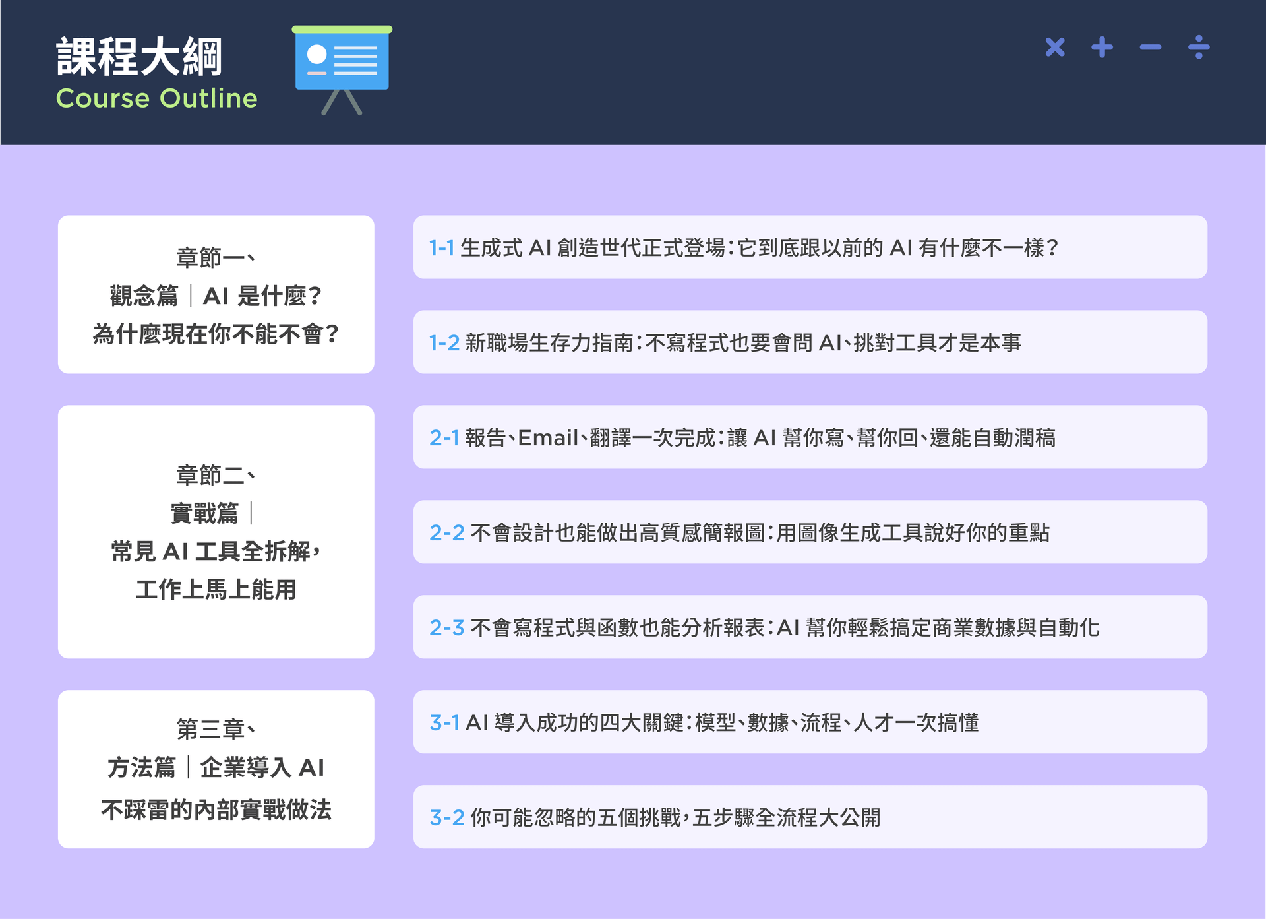Open lesson 2-3 分析報表 row
The width and height of the screenshot is (1266, 919).
810,627
